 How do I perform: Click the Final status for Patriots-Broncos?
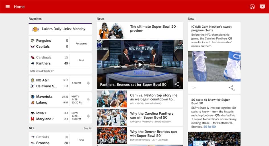click(81, 140)
